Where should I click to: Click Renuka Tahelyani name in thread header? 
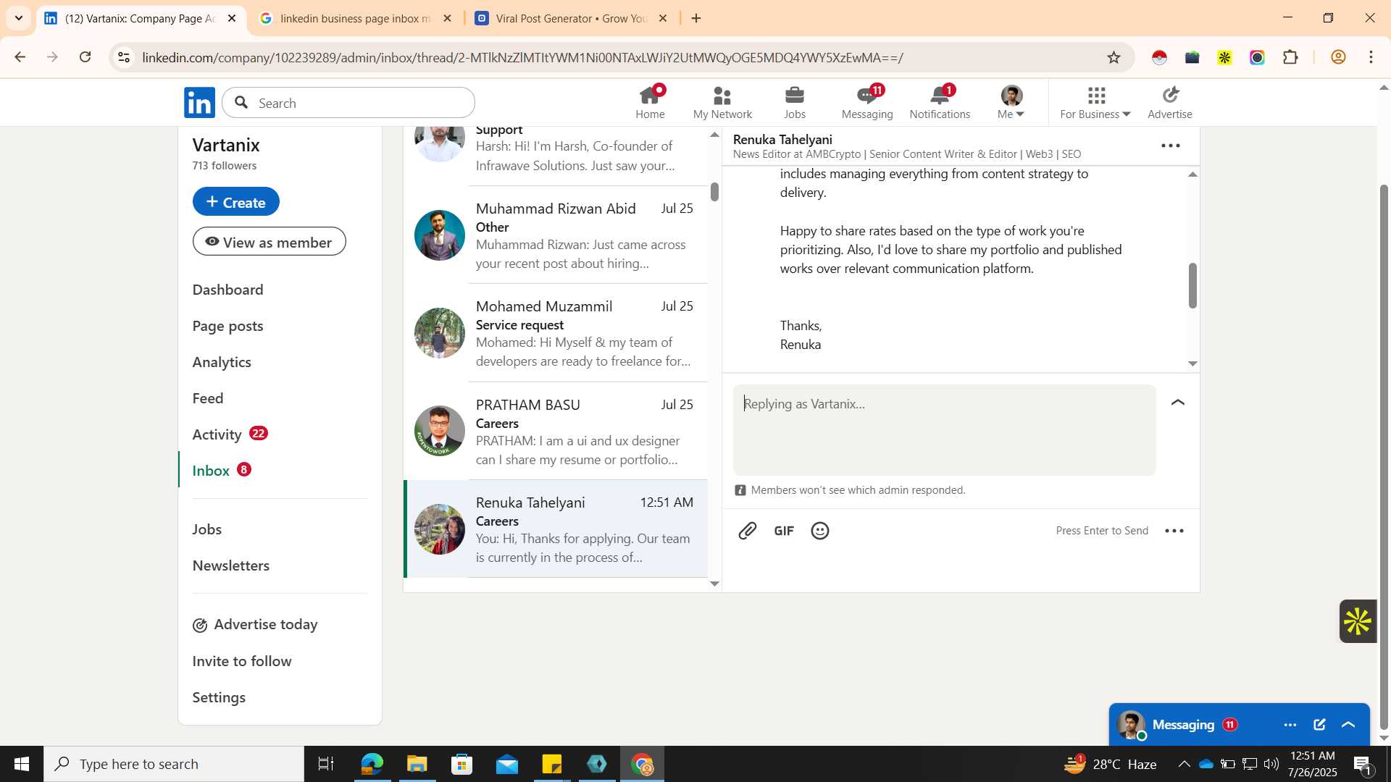782,139
